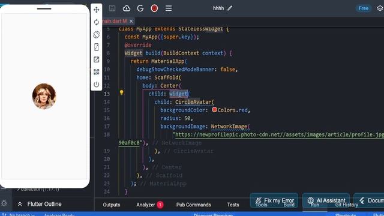This screenshot has width=384, height=216.
Task: Click line number 13 in gutter
Action: tap(107, 94)
